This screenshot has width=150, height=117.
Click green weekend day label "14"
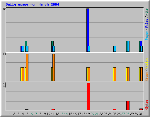66,114
